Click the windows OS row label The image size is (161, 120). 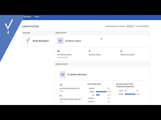[x=91, y=98]
